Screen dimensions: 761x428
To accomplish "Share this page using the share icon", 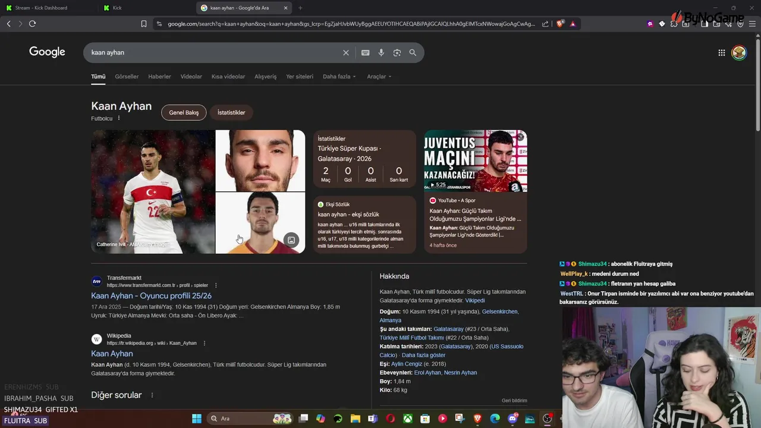I will click(x=545, y=24).
